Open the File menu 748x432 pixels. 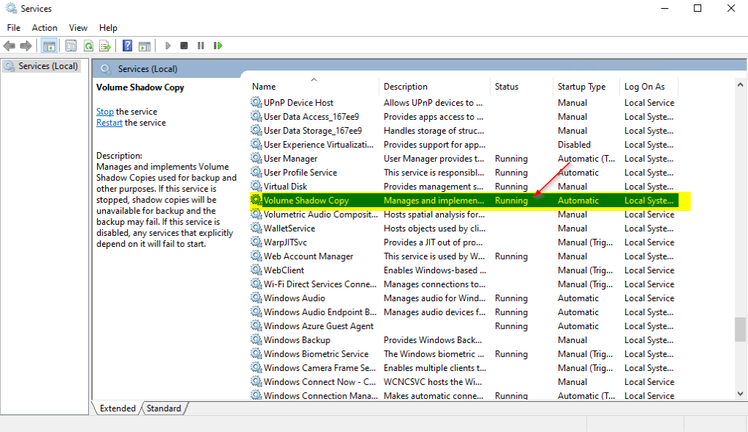[13, 28]
